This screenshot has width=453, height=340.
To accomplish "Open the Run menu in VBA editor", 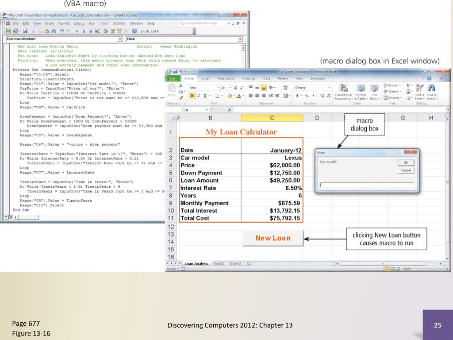I will tap(92, 23).
